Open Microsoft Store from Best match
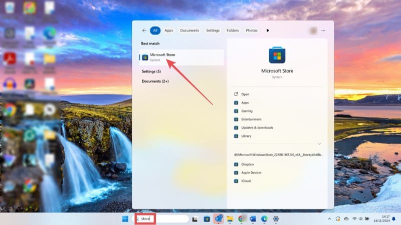The height and width of the screenshot is (225, 401). 162,57
